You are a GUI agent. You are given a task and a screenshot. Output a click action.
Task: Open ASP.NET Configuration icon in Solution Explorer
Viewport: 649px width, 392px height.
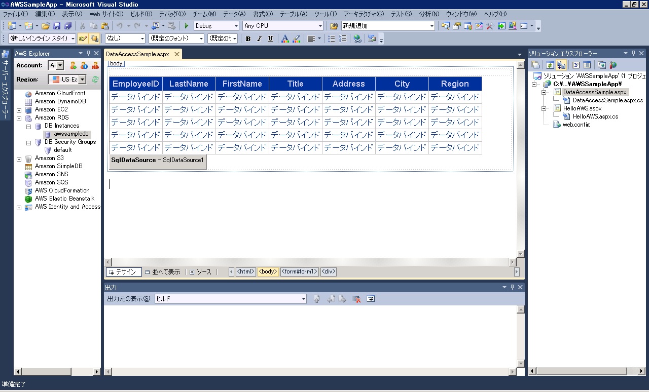[613, 65]
